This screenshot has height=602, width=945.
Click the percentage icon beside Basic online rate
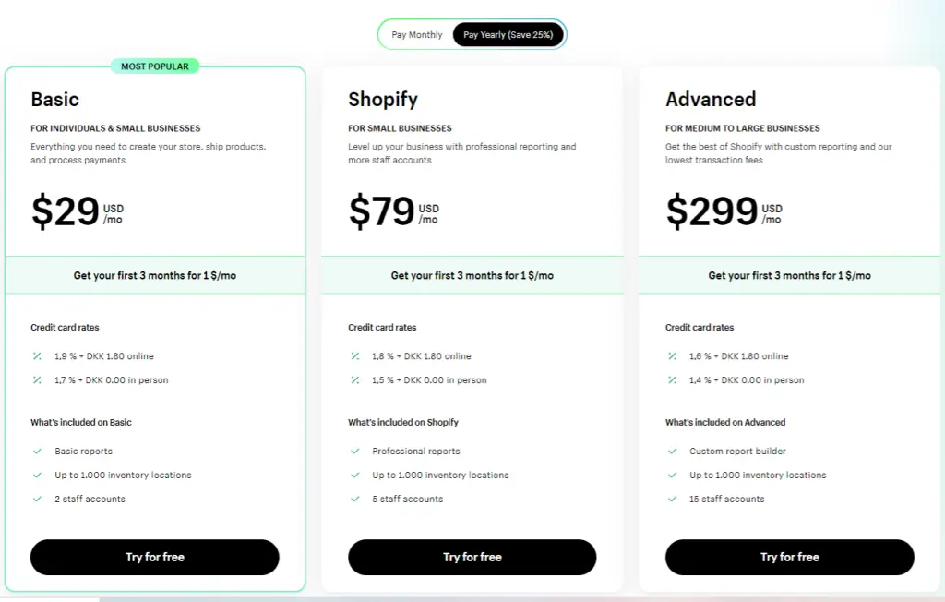(37, 355)
